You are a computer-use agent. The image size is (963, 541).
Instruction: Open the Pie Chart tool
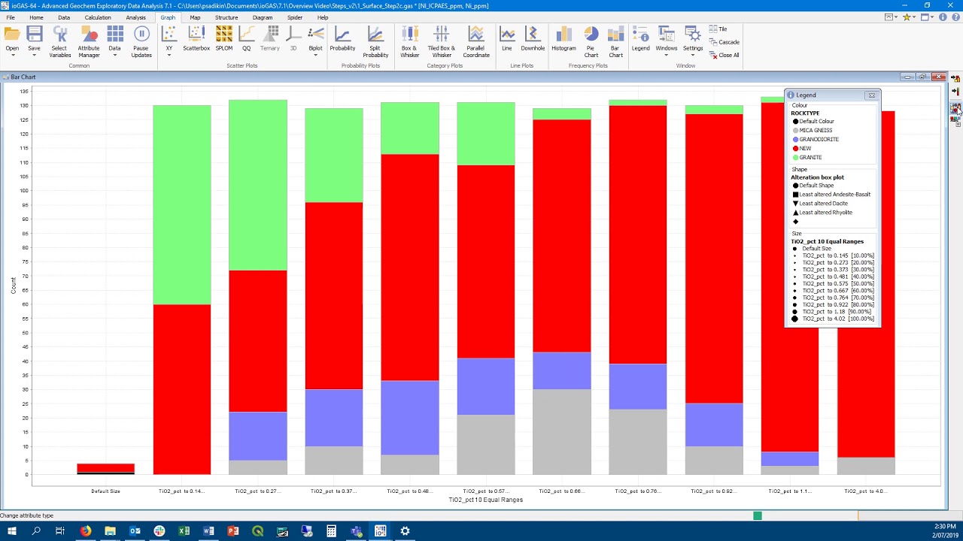pos(591,41)
